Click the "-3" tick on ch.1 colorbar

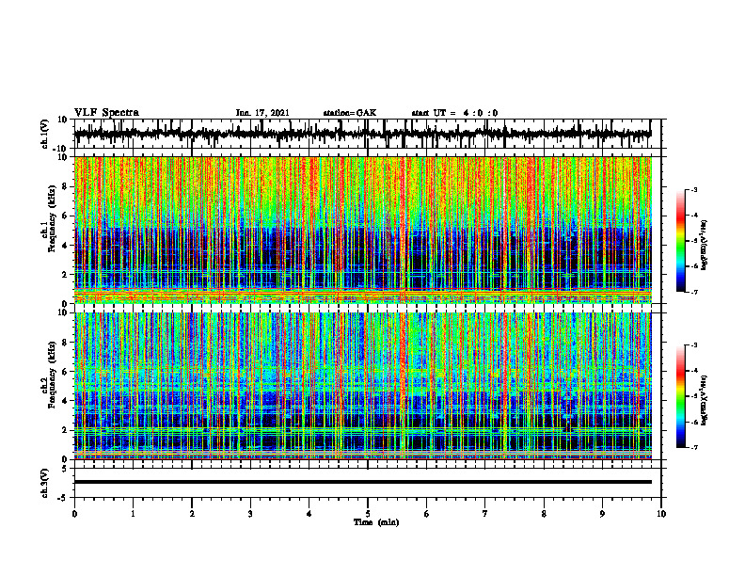[694, 189]
